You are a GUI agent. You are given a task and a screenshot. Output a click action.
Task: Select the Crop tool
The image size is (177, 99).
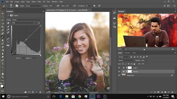point(2,27)
